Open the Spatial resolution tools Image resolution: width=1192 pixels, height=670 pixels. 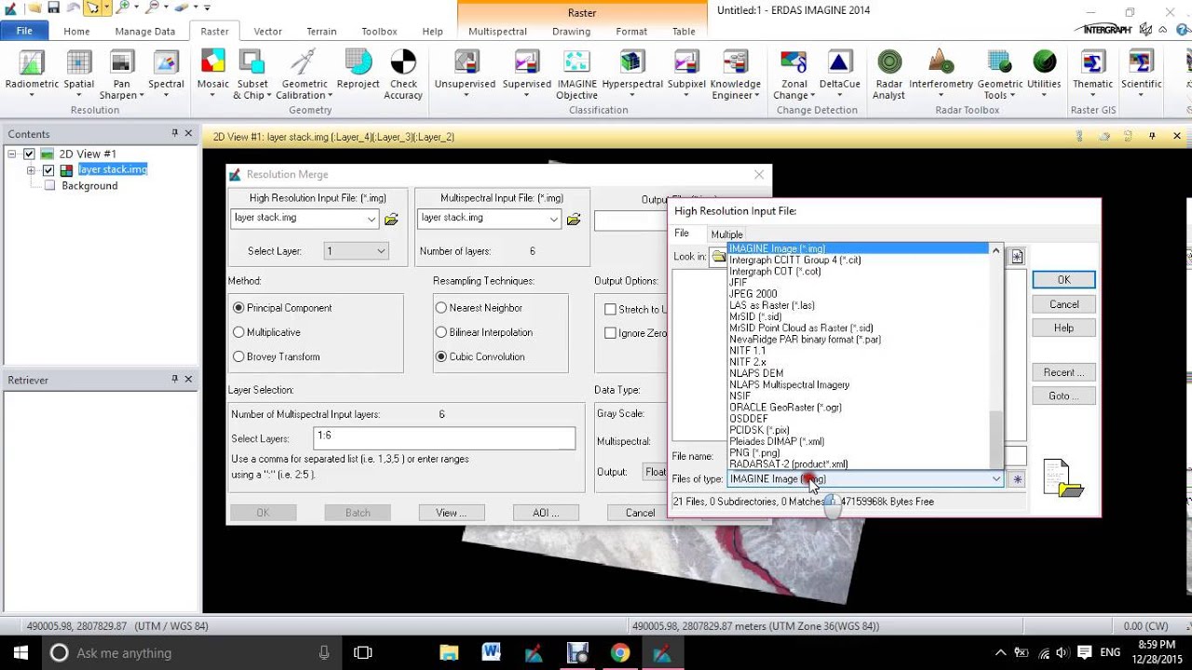79,73
